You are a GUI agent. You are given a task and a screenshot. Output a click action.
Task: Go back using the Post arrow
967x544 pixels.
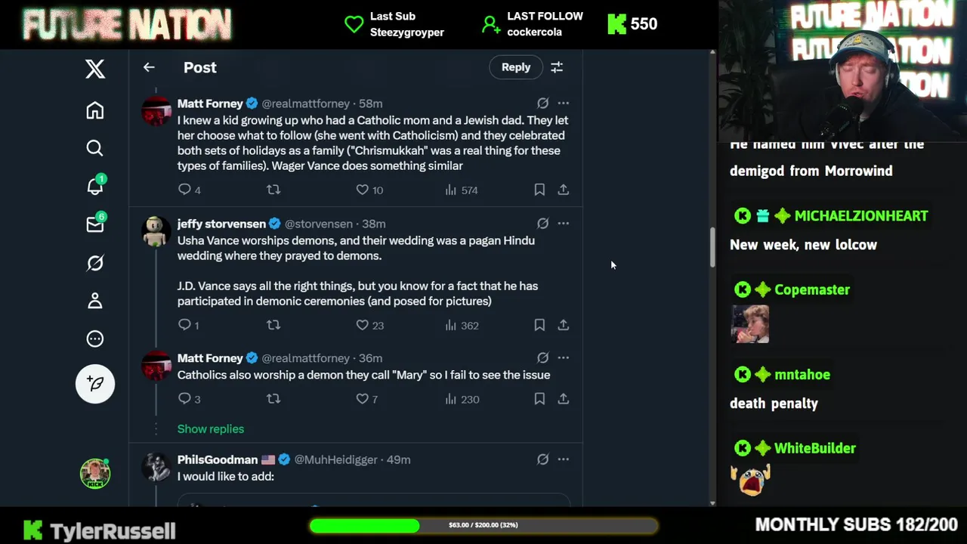click(x=149, y=67)
